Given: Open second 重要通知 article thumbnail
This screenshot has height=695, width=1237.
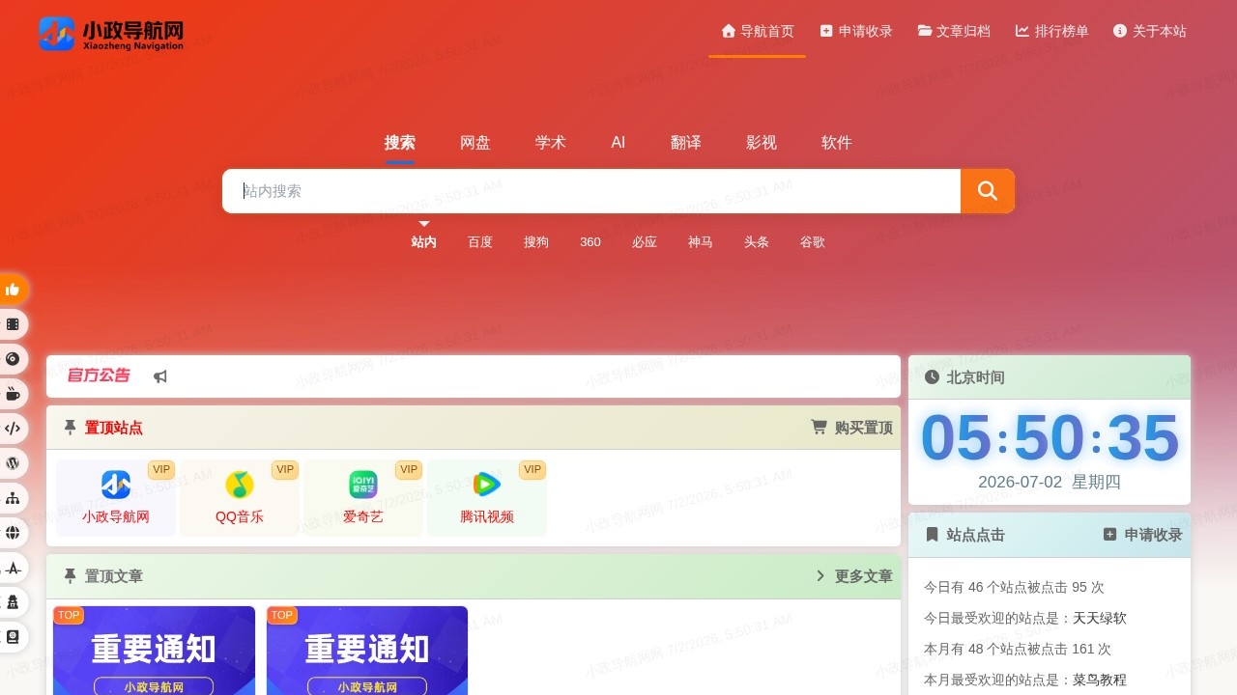Looking at the screenshot, I should pyautogui.click(x=367, y=651).
